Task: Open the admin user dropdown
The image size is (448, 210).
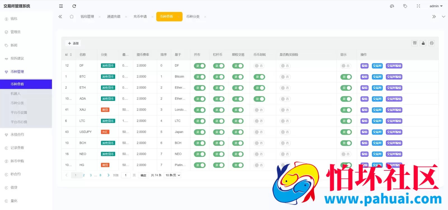Action: (436, 6)
